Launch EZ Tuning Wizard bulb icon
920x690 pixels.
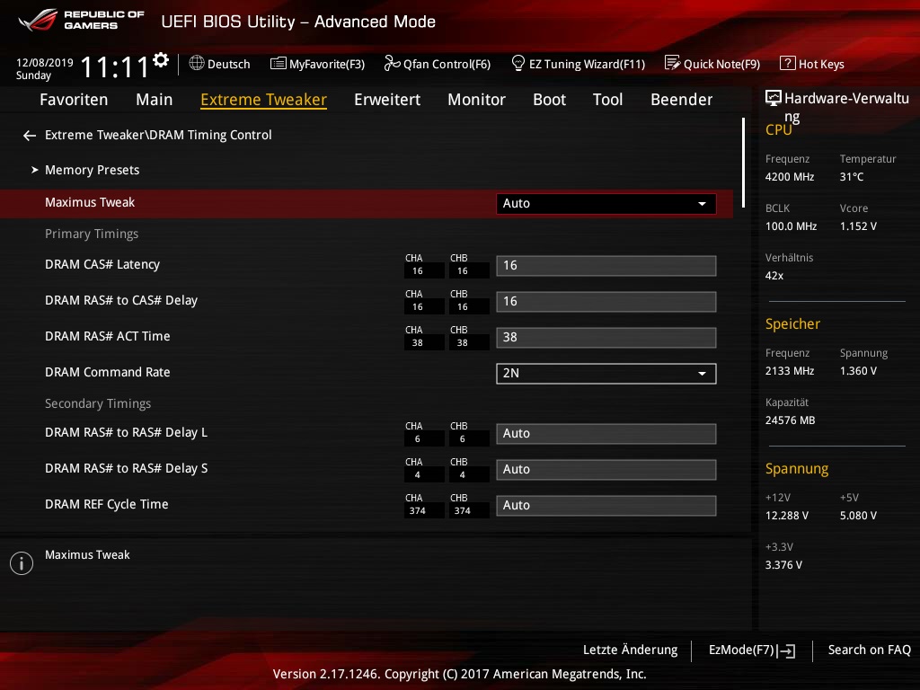pos(518,63)
